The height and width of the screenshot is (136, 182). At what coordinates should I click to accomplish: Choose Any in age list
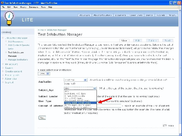(80, 91)
